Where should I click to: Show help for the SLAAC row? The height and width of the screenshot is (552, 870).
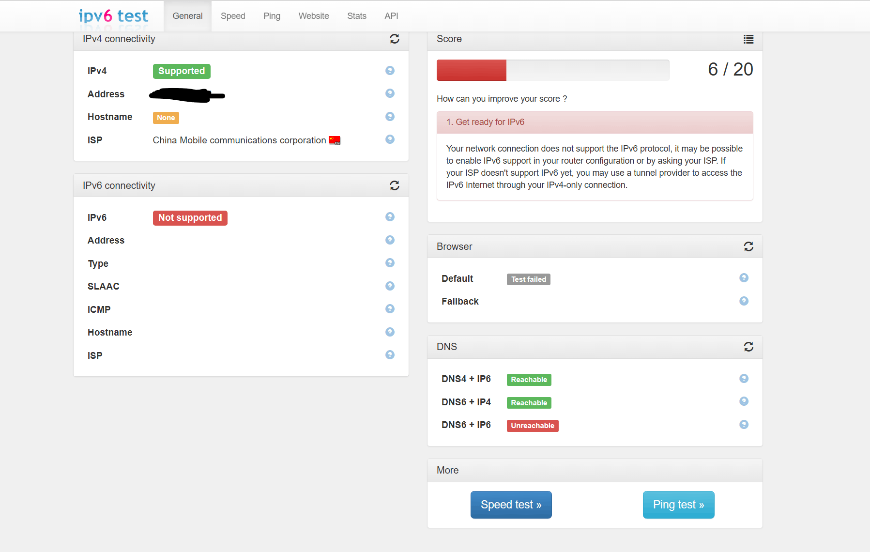pos(390,286)
